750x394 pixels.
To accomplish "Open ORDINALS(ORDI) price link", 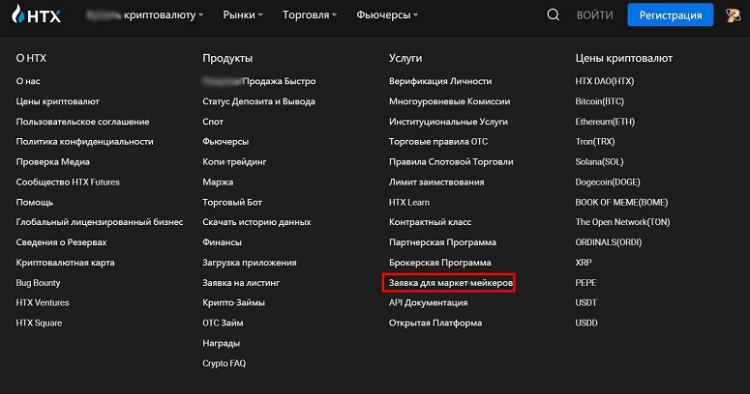I will [x=609, y=242].
